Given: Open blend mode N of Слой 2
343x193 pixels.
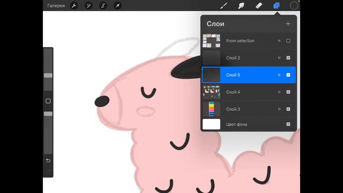Looking at the screenshot, I should (x=279, y=58).
